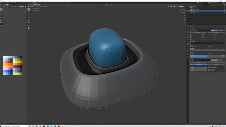The height and width of the screenshot is (127, 226).
Task: Switch perspective/orthographic with the grid icon
Action: pos(185,22)
